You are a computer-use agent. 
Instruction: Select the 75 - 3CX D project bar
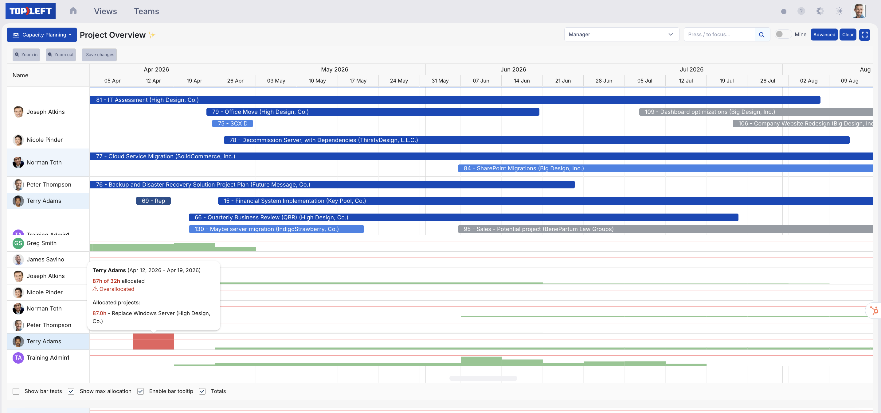pos(233,123)
